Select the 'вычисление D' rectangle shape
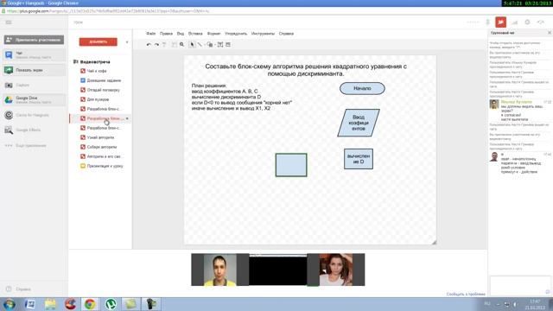Image resolution: width=553 pixels, height=311 pixels. tap(359, 159)
